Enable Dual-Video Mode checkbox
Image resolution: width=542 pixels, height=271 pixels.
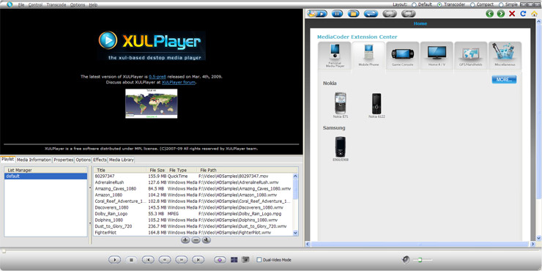pos(259,260)
